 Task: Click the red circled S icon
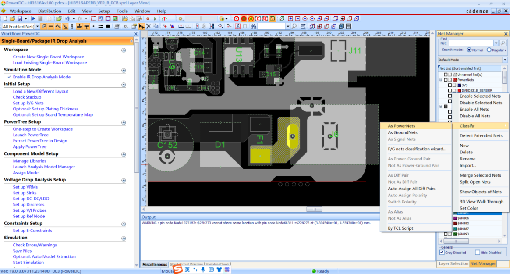[x=244, y=18]
